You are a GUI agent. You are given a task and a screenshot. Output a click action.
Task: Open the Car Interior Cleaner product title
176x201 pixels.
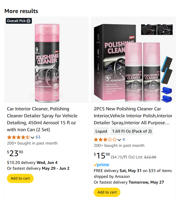42,119
